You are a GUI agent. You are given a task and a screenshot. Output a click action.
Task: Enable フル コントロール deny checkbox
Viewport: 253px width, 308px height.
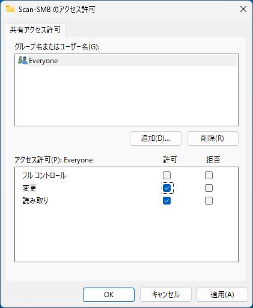[209, 175]
